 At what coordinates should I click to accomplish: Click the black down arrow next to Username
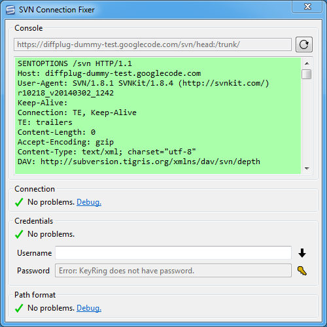coord(302,253)
